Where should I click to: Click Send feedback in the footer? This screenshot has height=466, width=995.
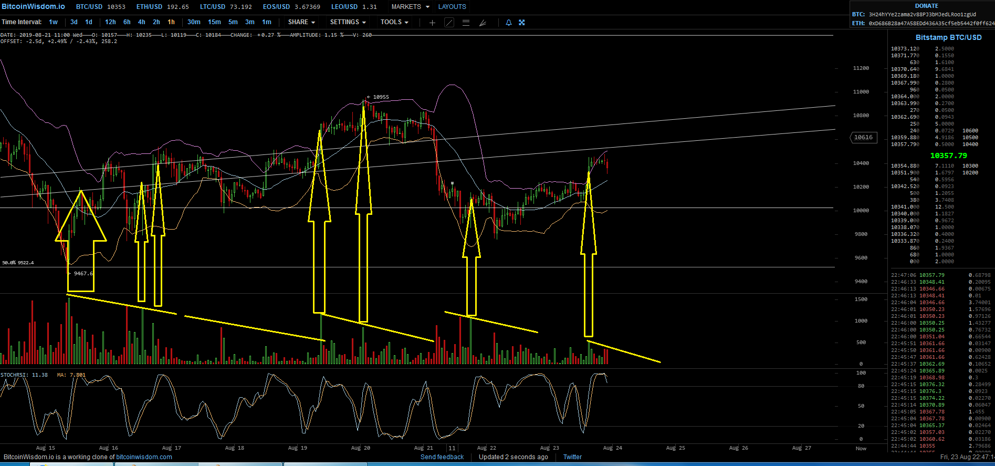click(442, 457)
